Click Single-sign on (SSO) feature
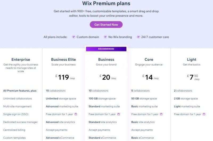The width and height of the screenshot is (213, 141). click(x=16, y=114)
